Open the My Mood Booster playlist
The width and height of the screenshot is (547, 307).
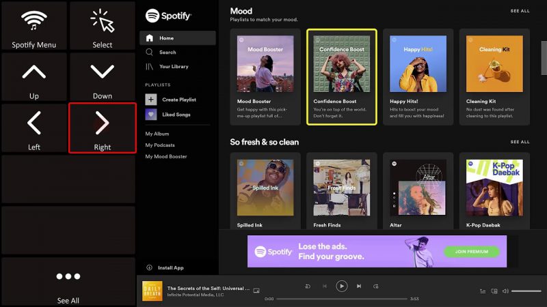(166, 157)
